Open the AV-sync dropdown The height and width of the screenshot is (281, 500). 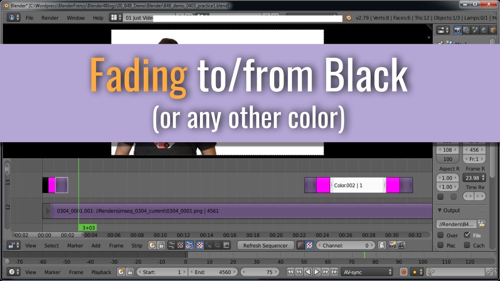click(367, 272)
